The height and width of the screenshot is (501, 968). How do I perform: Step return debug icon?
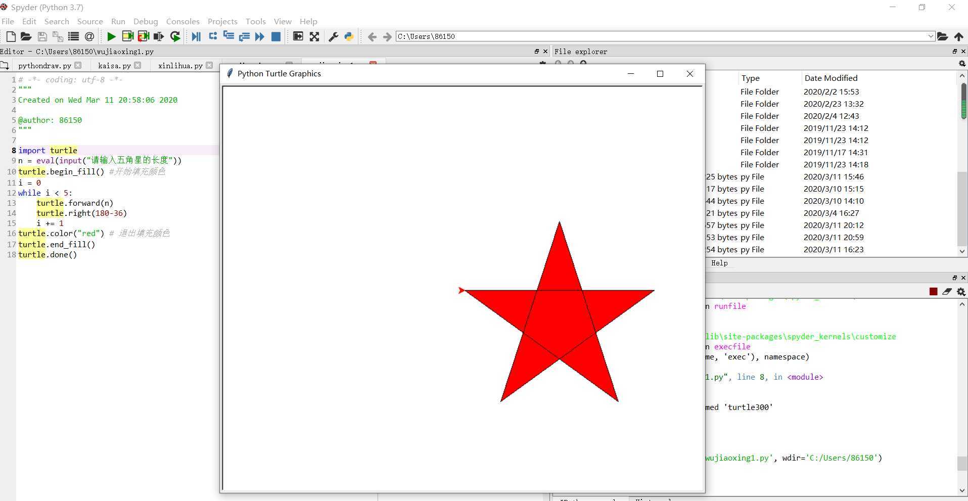click(x=244, y=36)
